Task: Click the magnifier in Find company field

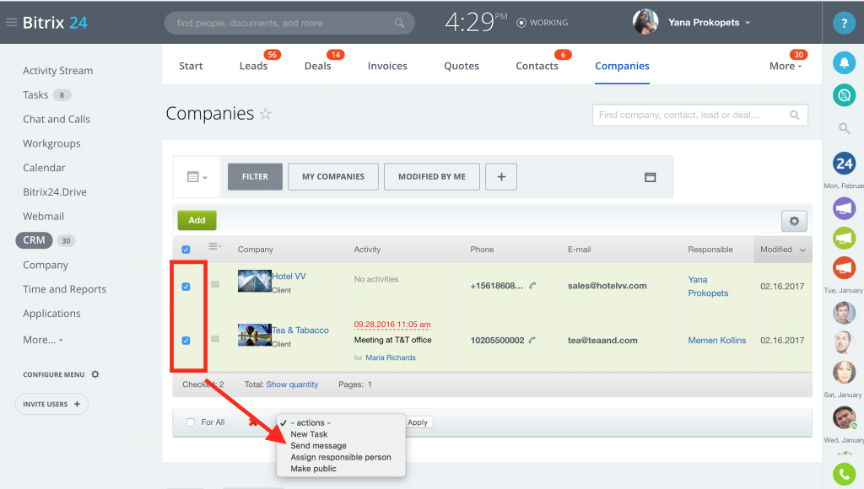Action: (794, 116)
